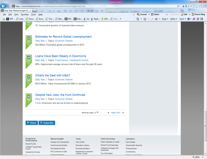Image resolution: width=207 pixels, height=159 pixels.
Task: Open the 100% zoom level dropdown arrow
Action: [203, 157]
